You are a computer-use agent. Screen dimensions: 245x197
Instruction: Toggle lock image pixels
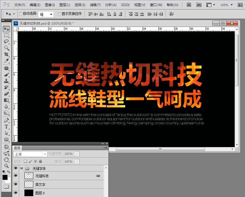[x=30, y=161]
